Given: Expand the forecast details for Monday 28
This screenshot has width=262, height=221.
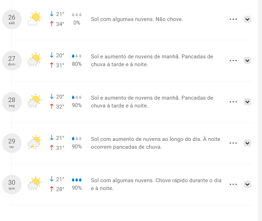Looking at the screenshot, I should point(247,102).
